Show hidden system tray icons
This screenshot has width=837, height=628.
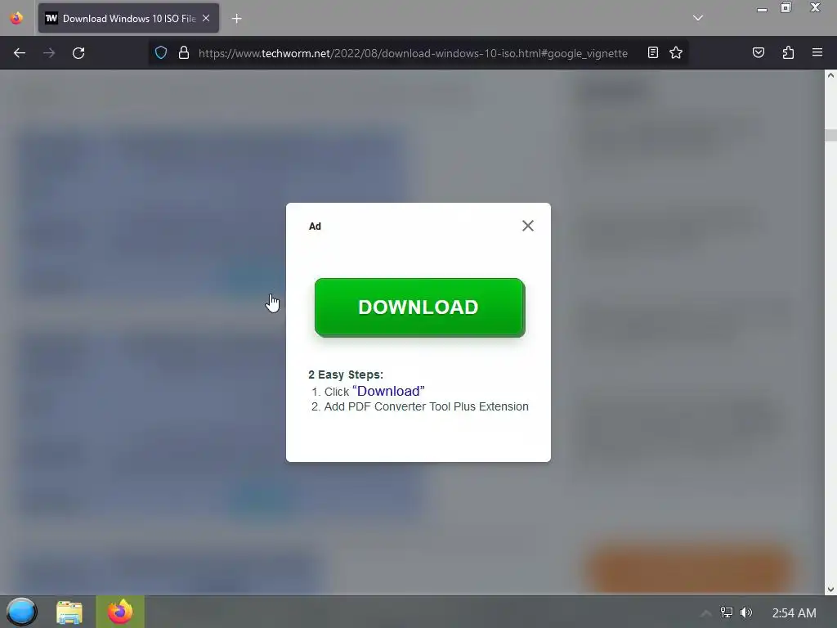point(705,612)
